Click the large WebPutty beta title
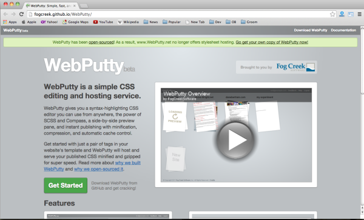 click(89, 66)
